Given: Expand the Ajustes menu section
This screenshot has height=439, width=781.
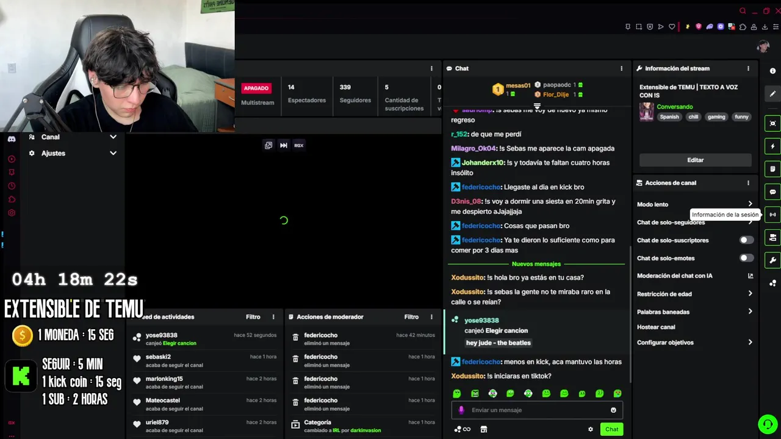Looking at the screenshot, I should click(72, 153).
